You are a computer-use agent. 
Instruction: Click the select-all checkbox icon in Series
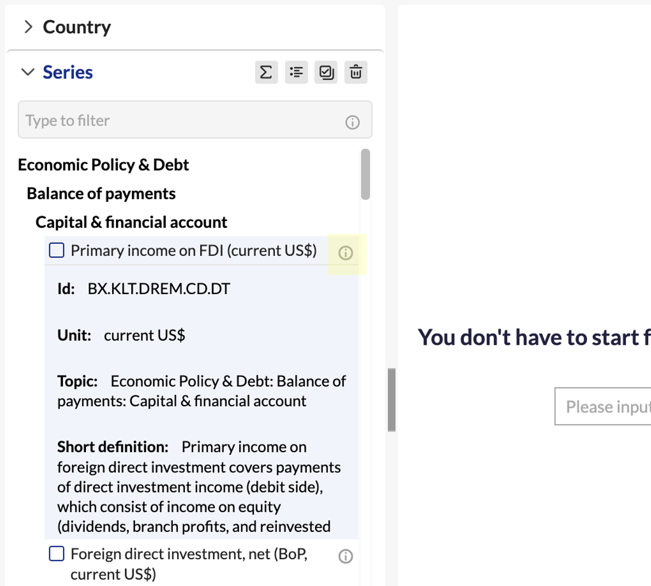[x=326, y=72]
